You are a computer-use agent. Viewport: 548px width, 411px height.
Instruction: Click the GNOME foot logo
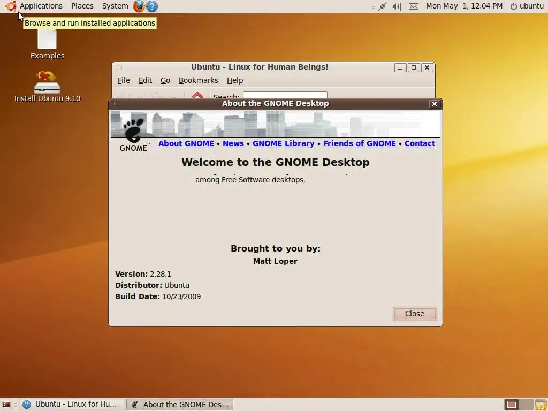tap(133, 135)
